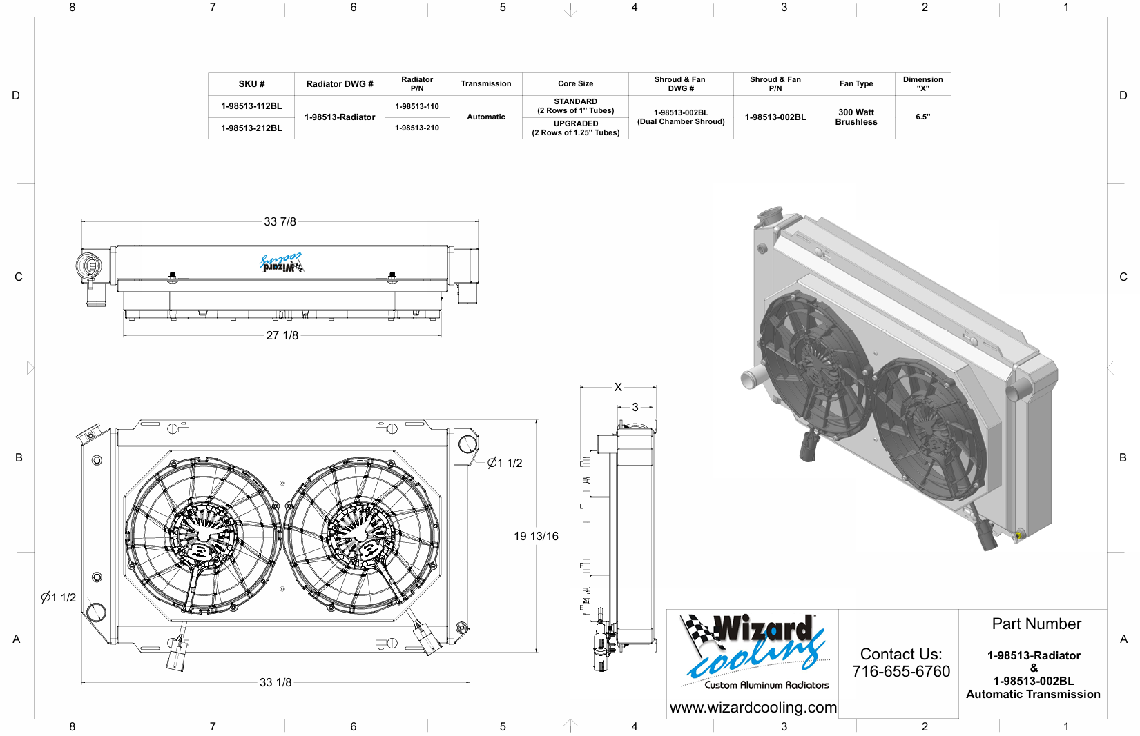Image resolution: width=1140 pixels, height=736 pixels.
Task: Select the 33 7/8 width dimension
Action: pos(280,221)
